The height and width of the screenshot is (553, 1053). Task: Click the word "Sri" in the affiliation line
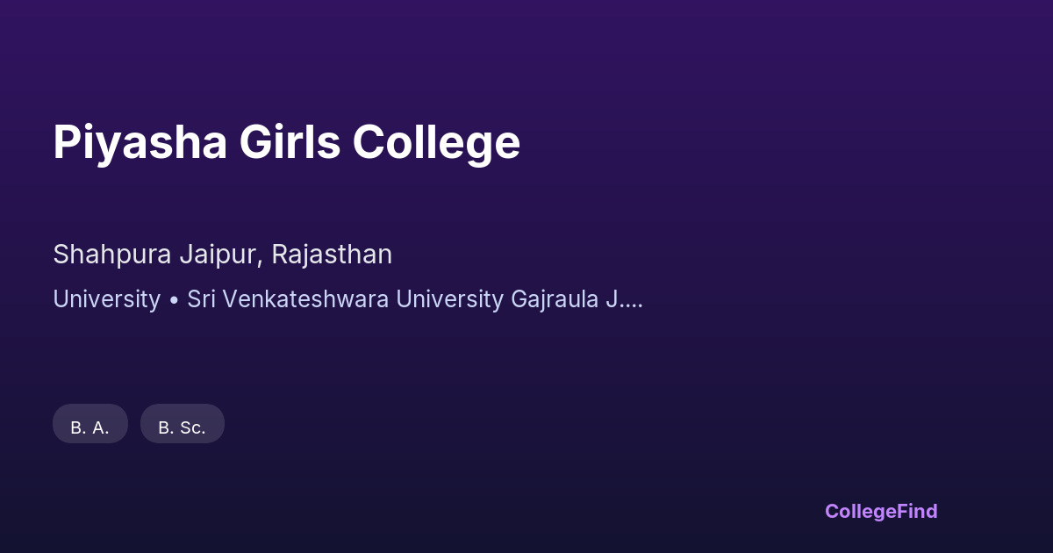coord(201,299)
